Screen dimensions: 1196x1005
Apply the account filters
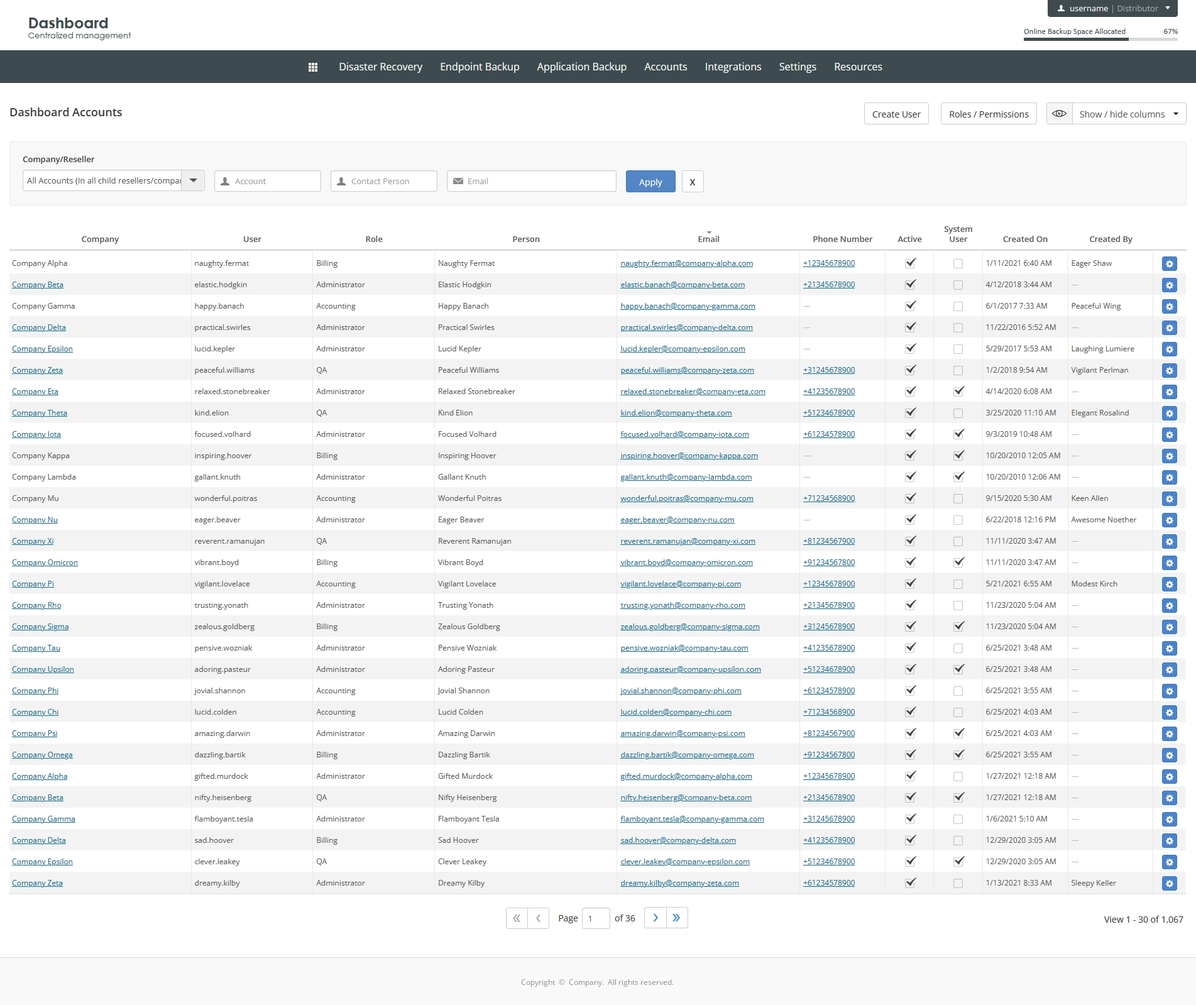pos(650,182)
